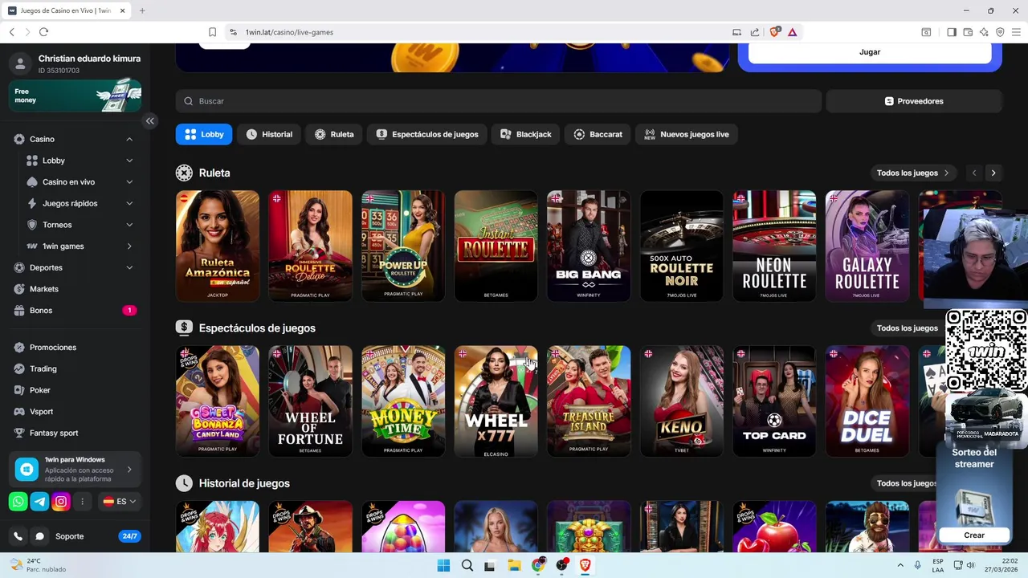
Task: Open Proveedores filter button
Action: pos(914,101)
